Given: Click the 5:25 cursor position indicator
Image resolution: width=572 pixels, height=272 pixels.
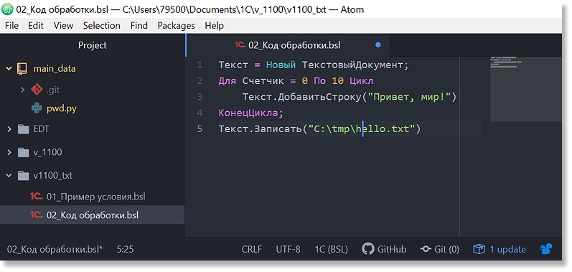Looking at the screenshot, I should (x=125, y=250).
